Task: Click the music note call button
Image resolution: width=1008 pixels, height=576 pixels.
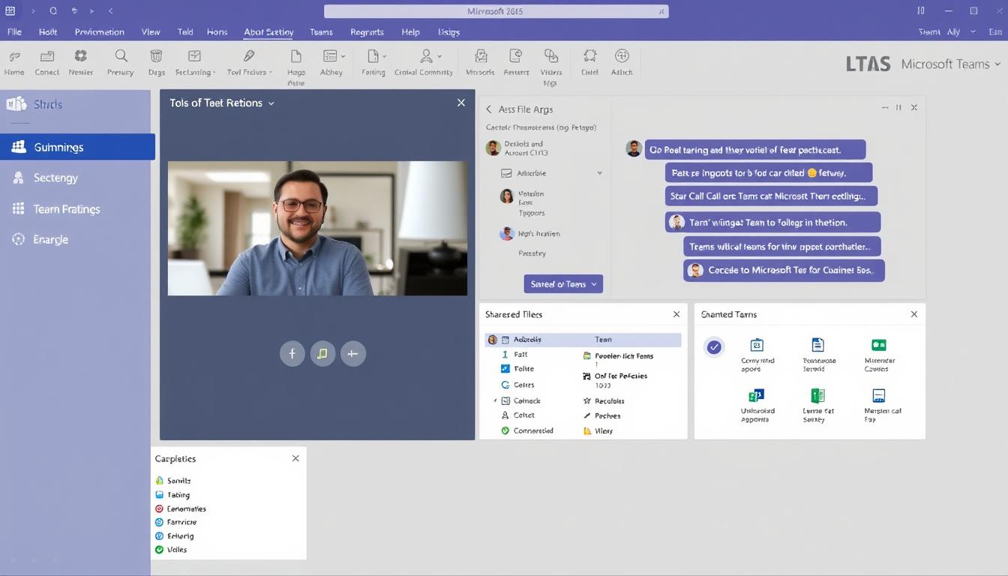Action: point(322,353)
